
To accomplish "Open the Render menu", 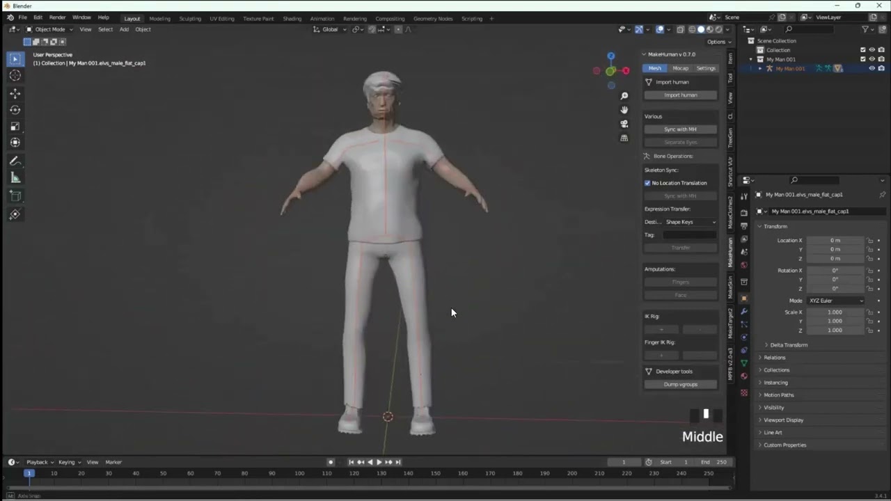I will click(58, 17).
